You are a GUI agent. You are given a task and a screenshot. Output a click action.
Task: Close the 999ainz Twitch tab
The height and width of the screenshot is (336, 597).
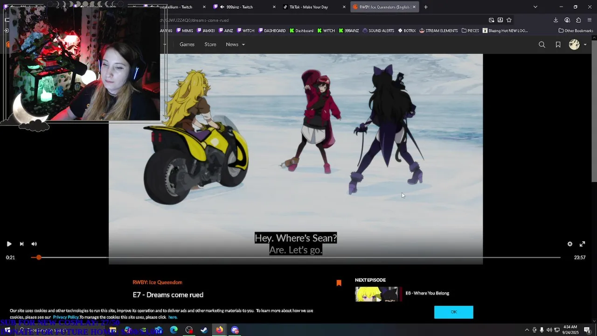(274, 7)
